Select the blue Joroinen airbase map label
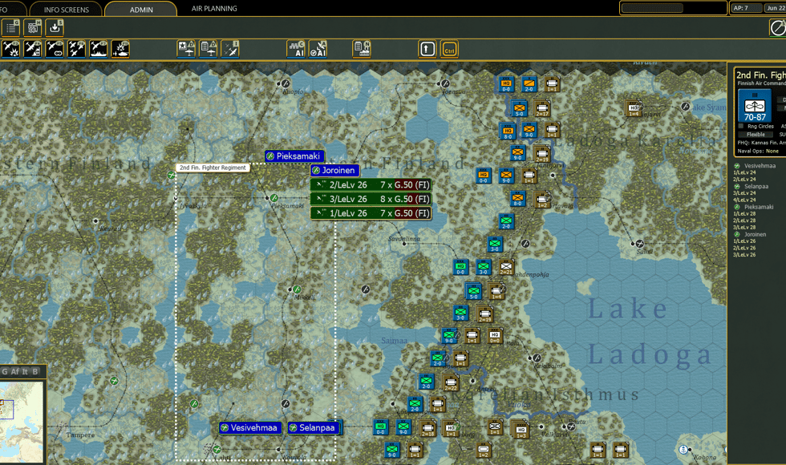 coord(334,170)
